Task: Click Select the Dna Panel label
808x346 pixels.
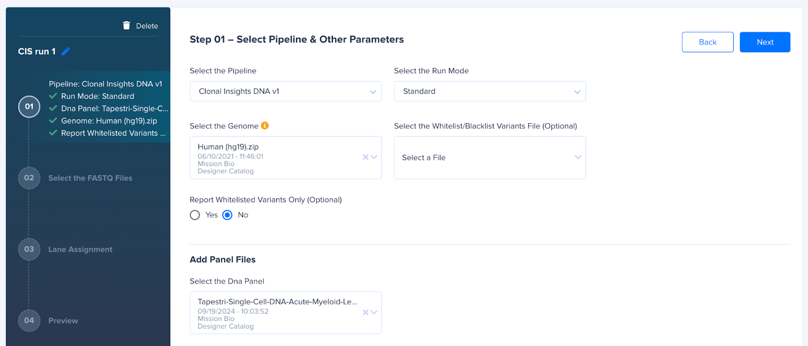Action: click(227, 281)
